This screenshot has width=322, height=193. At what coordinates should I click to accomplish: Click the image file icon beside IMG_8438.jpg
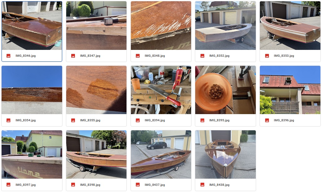point(202,185)
